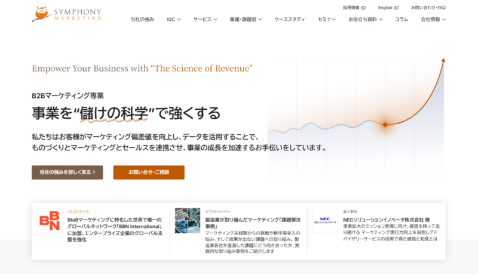
Task: Expand the 業種・課題別 dropdown menu
Action: coord(245,20)
